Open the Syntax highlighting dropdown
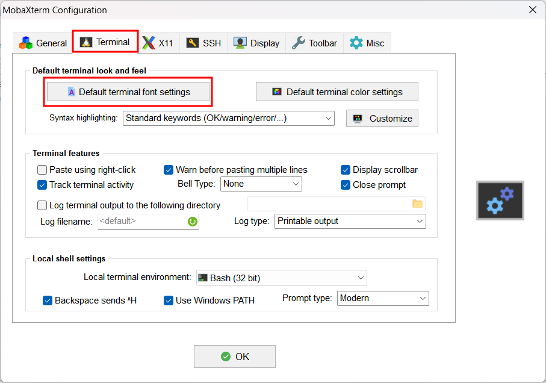Screen dimensions: 546x383 click(228, 119)
